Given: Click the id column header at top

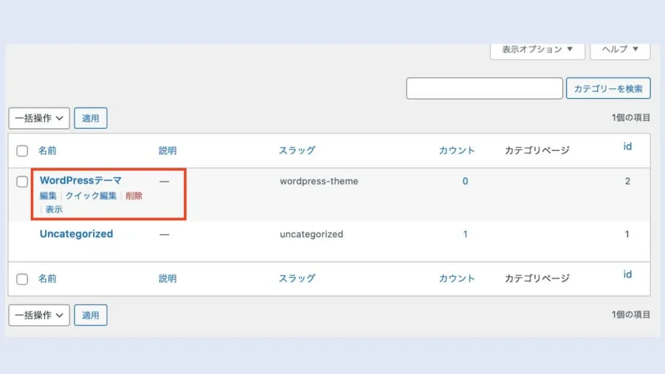Looking at the screenshot, I should coord(627,146).
